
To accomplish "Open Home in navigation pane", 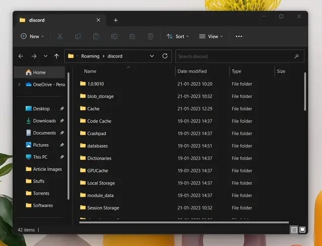I will [x=39, y=73].
